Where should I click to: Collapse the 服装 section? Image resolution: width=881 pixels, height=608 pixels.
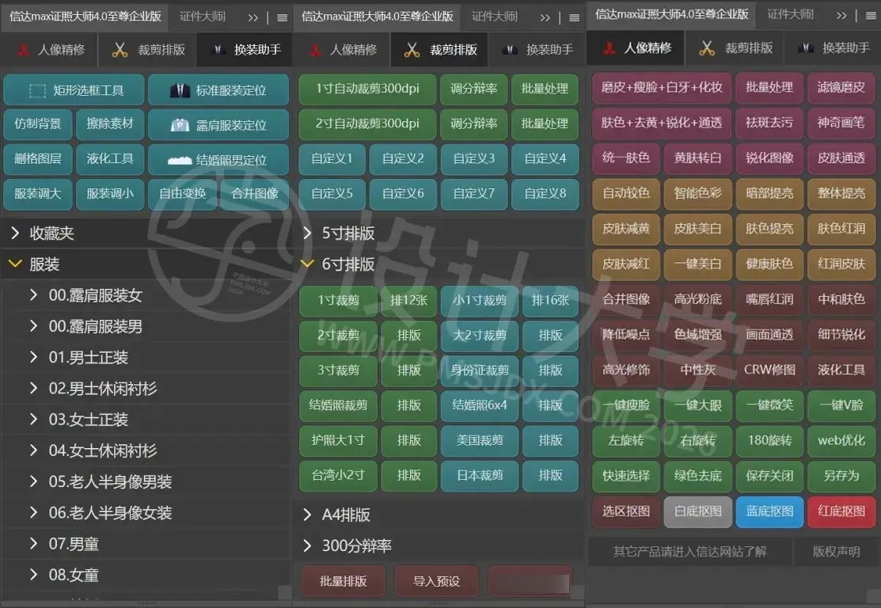[146, 264]
